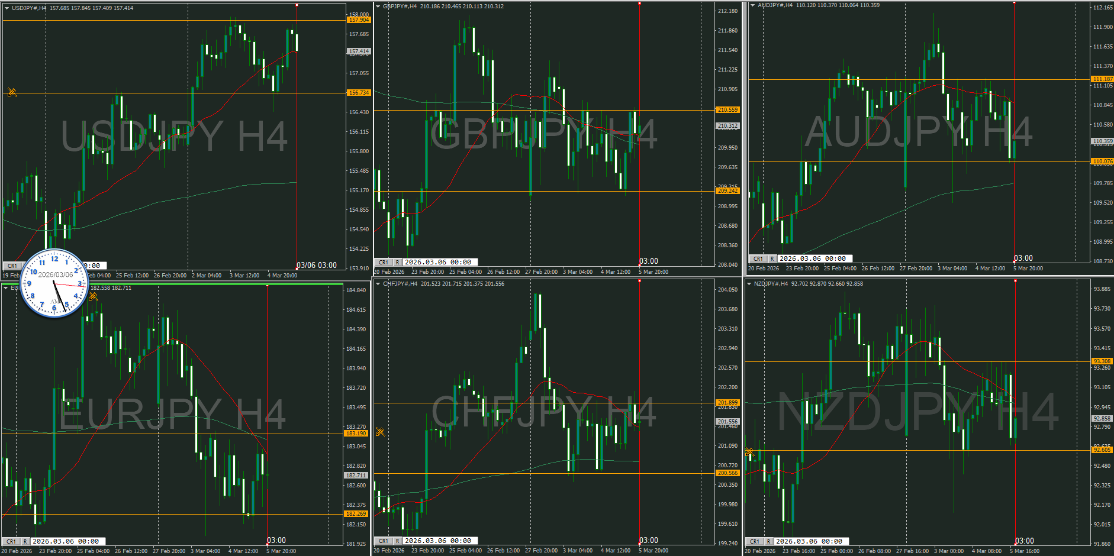This screenshot has height=556, width=1114.
Task: Click the 03:00 time label on AUDJPY chart
Action: [x=1023, y=258]
